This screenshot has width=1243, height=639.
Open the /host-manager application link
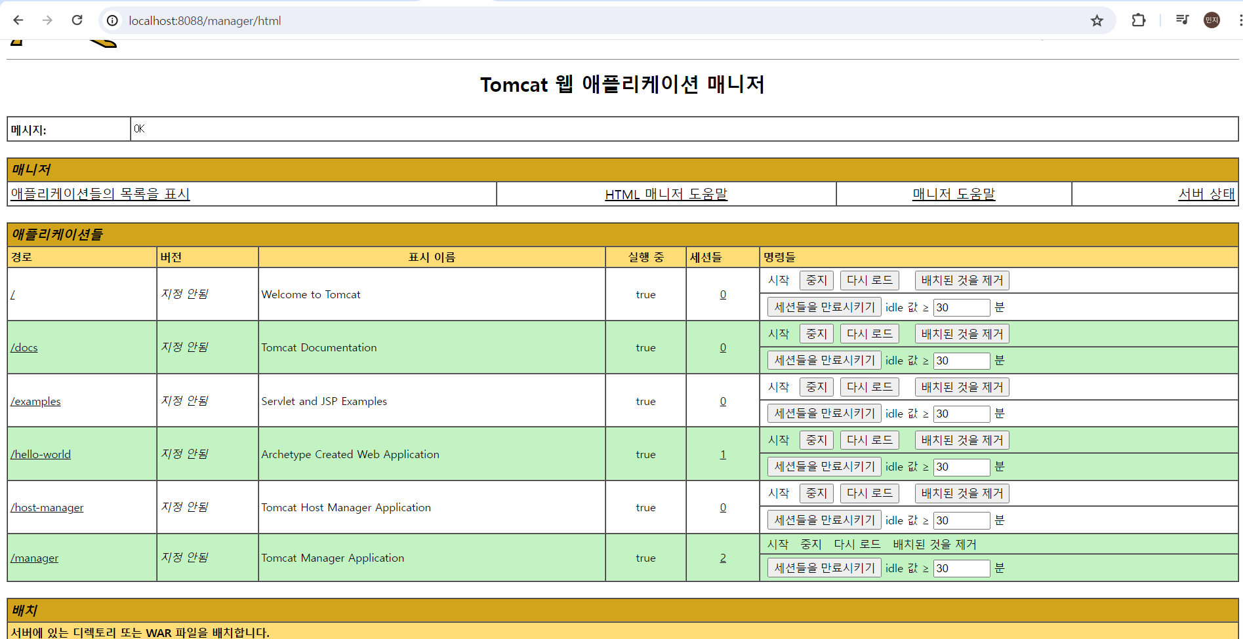tap(47, 507)
